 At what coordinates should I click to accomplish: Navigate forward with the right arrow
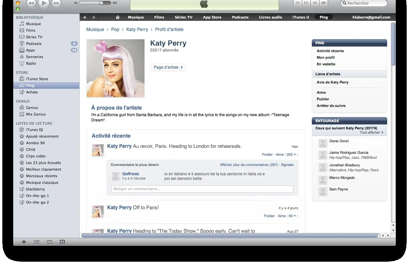point(94,17)
